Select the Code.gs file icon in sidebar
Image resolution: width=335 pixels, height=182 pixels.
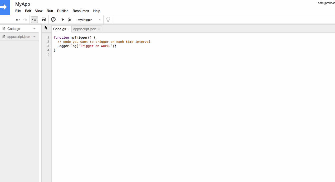pos(4,28)
